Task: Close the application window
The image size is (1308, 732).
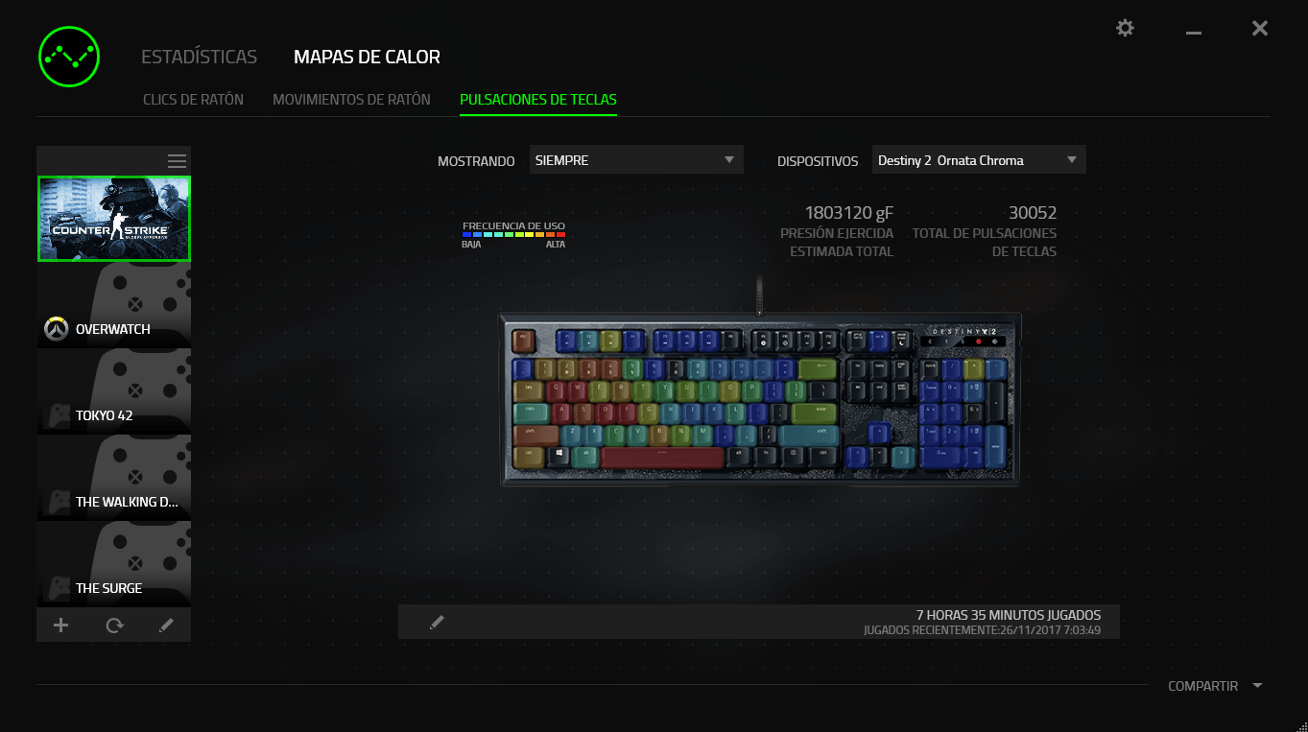Action: coord(1260,29)
